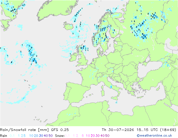Viewport: 178px width, 138px height.
Task: Click Iceland on the map
Action: [68, 26]
